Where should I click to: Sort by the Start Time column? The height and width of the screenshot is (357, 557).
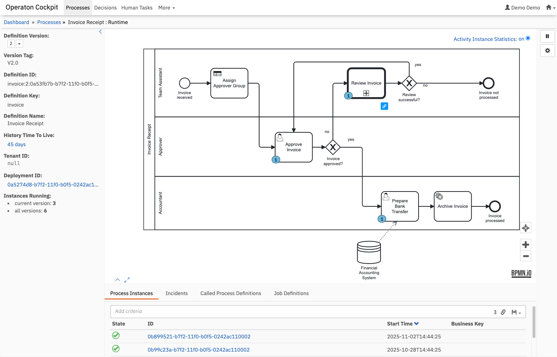403,324
